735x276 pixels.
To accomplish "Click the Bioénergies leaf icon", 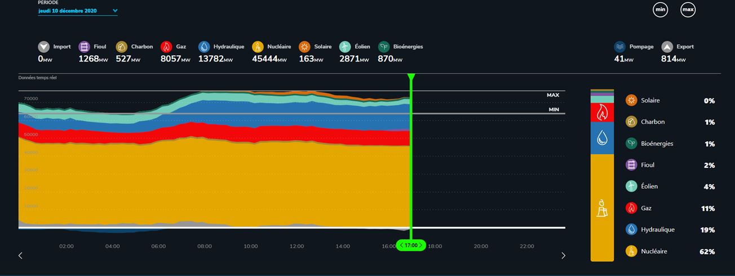I will (384, 47).
